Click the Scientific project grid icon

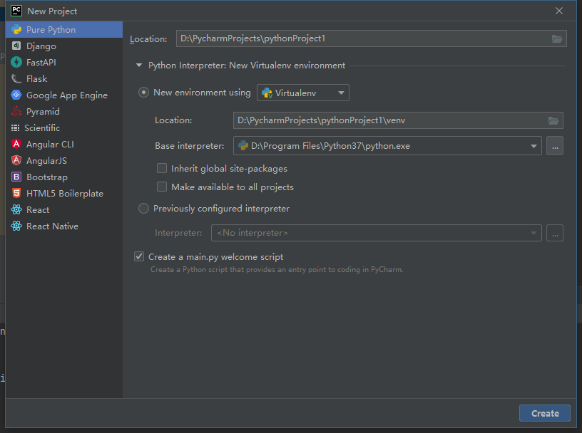(15, 128)
